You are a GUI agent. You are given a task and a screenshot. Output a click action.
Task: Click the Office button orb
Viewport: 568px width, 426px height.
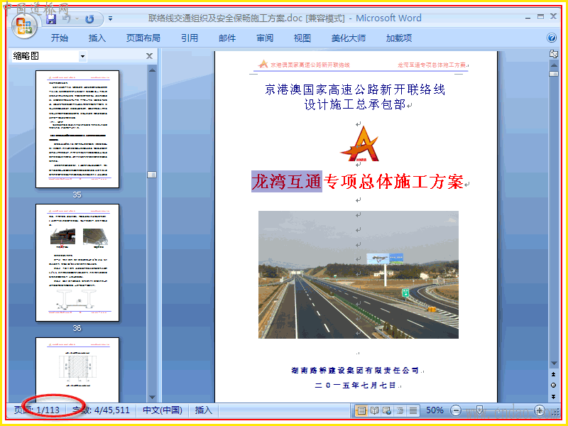[x=24, y=26]
